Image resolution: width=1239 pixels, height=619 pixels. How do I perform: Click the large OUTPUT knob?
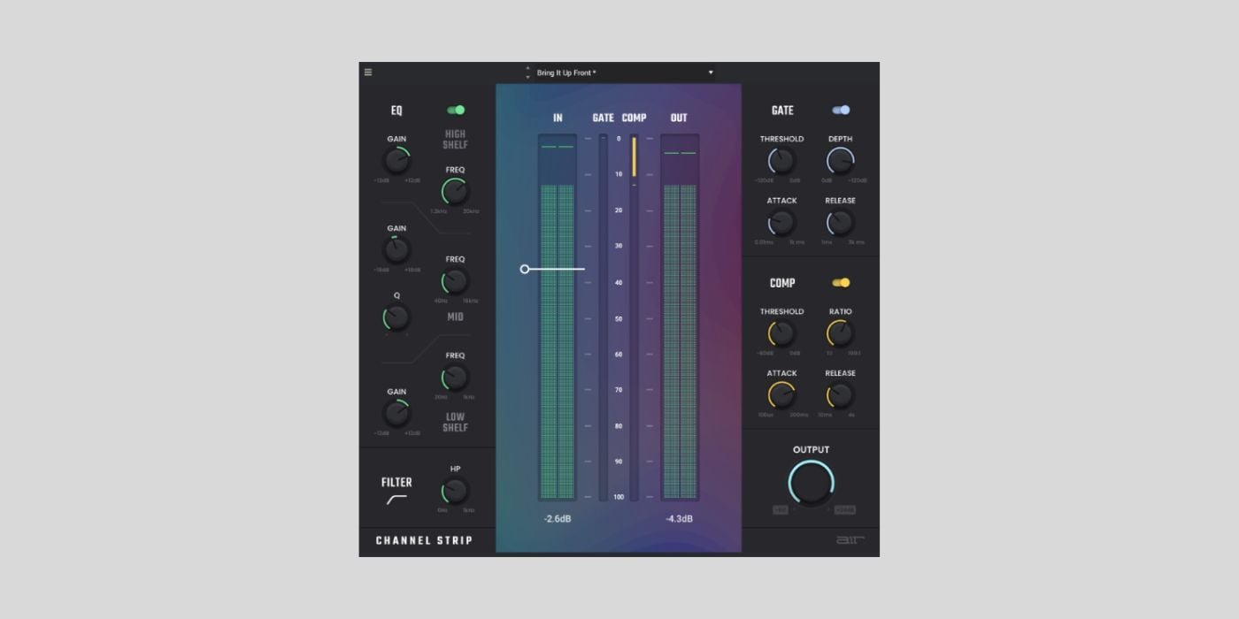pyautogui.click(x=811, y=484)
